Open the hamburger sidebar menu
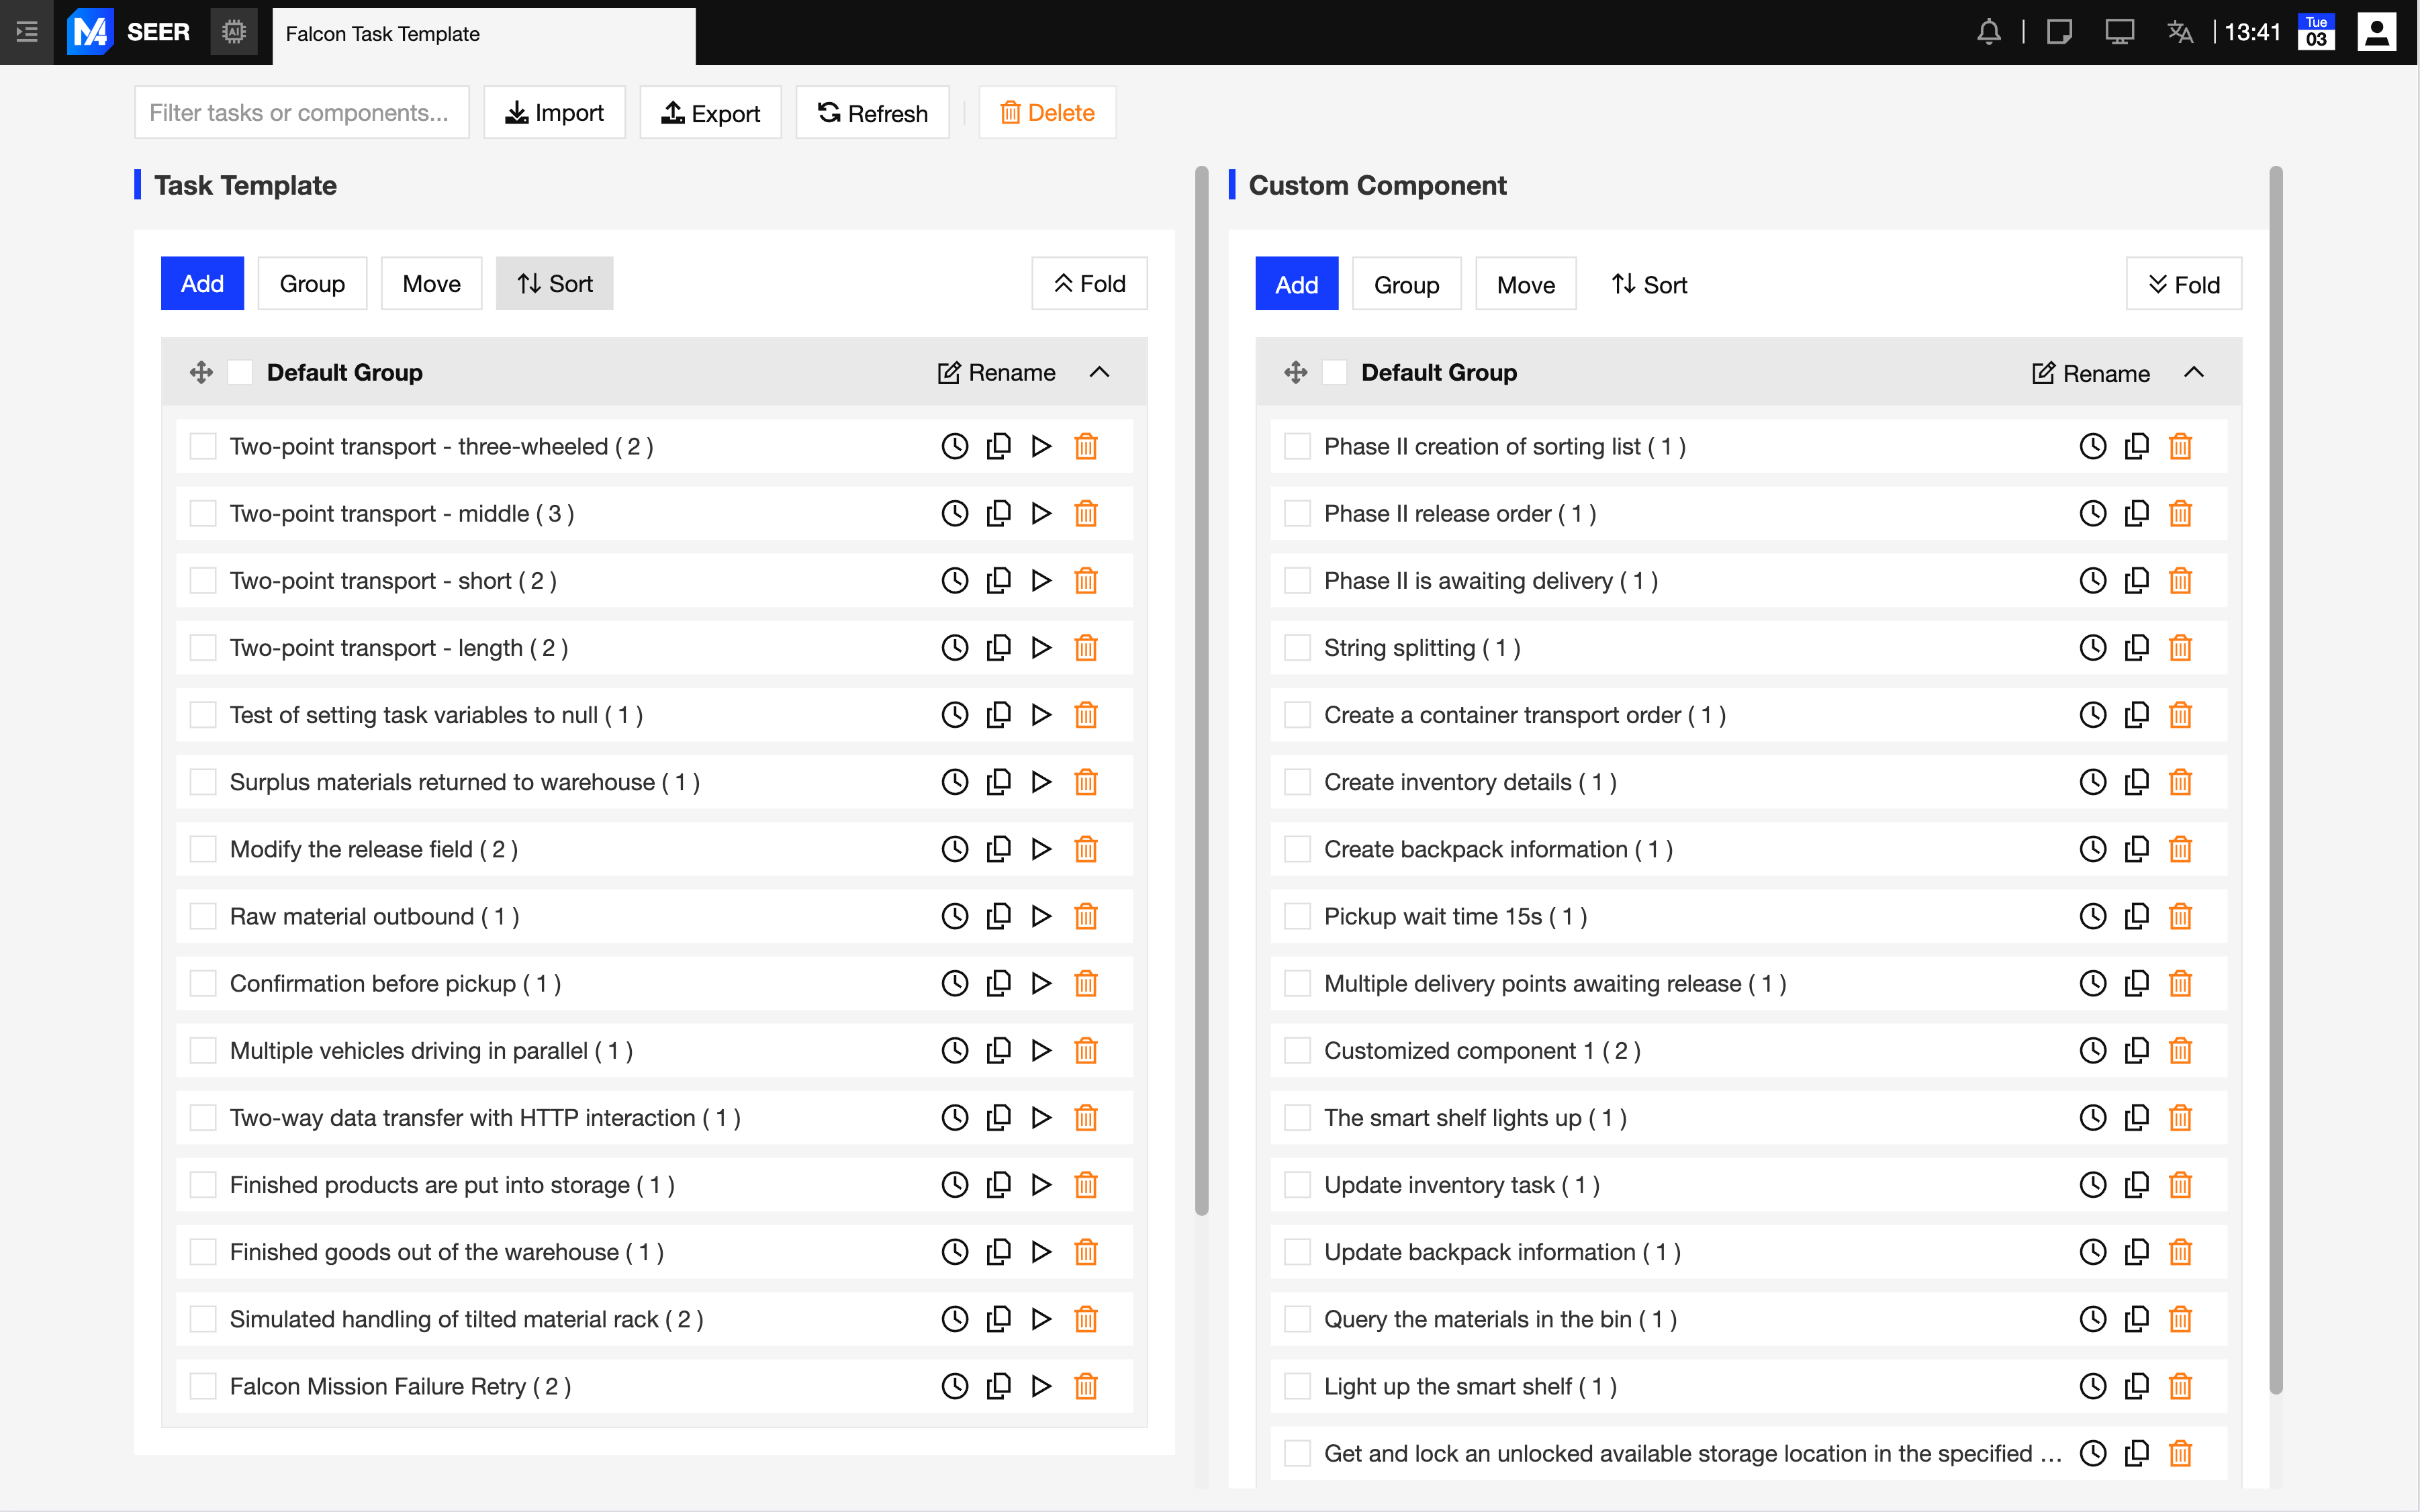The image size is (2420, 1512). click(x=27, y=33)
